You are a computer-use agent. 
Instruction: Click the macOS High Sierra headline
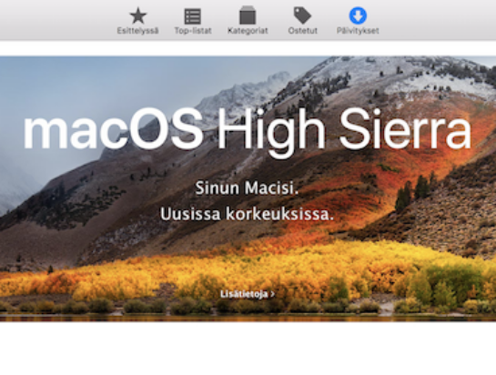tap(248, 131)
